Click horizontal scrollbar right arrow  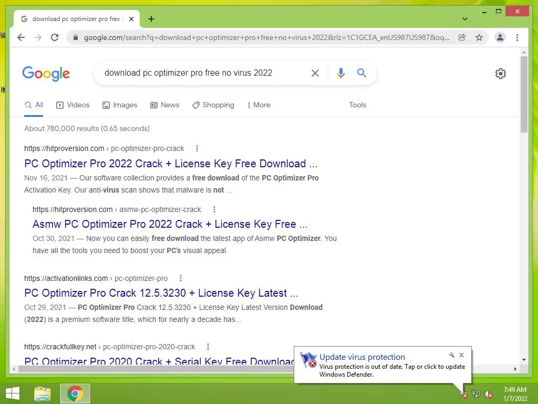(x=515, y=369)
